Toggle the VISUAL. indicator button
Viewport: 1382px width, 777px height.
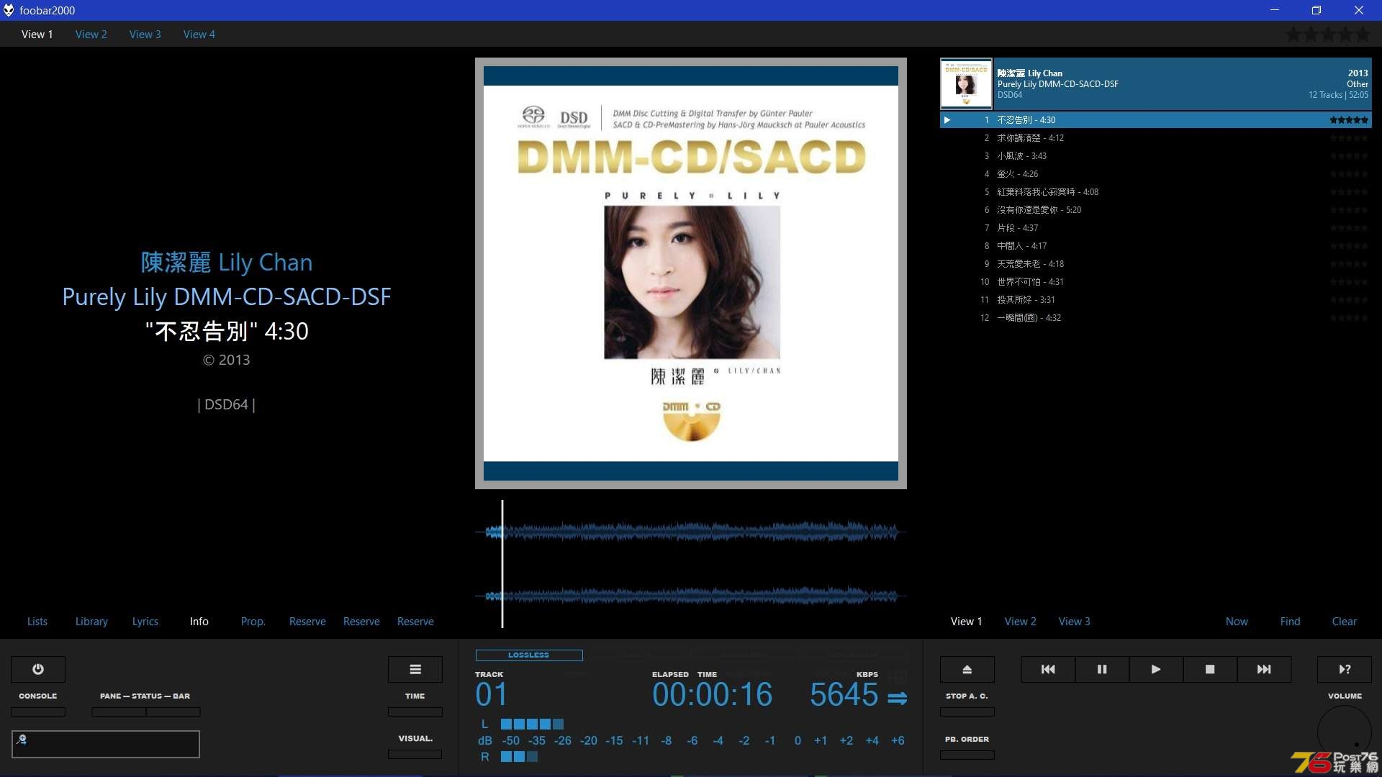415,754
